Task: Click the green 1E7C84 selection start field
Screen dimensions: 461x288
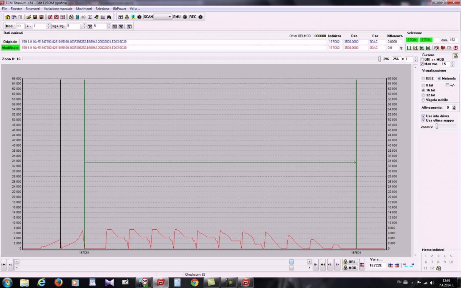Action: pos(412,40)
